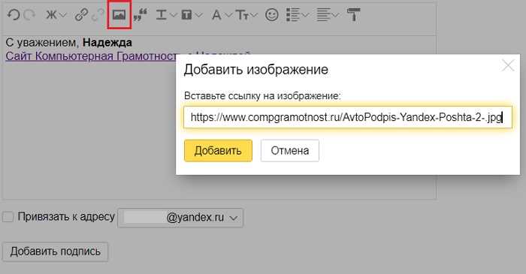Viewport: 526px width, 274px height.
Task: Open the text color dropdown
Action: pyautogui.click(x=166, y=15)
